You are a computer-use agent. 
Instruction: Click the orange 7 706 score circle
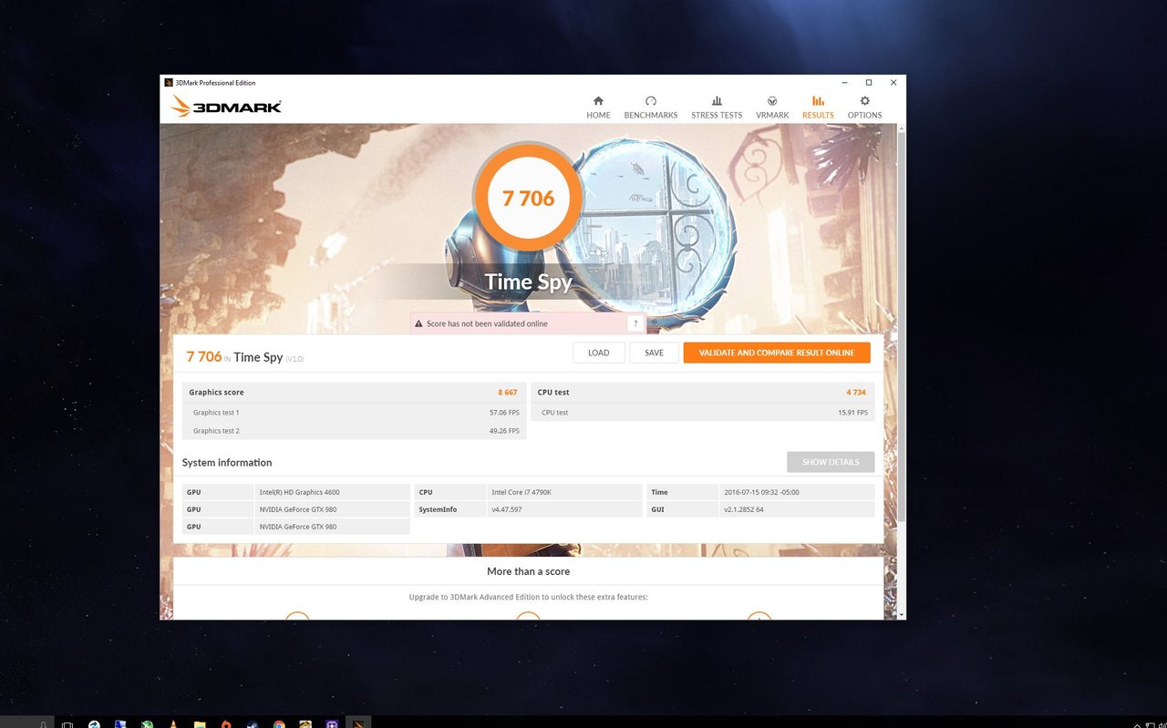tap(528, 198)
